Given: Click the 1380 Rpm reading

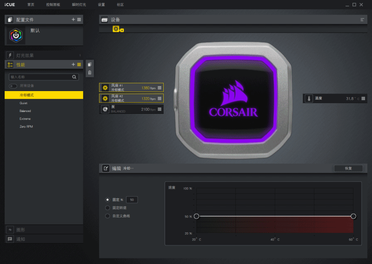Looking at the screenshot, I should [x=148, y=88].
